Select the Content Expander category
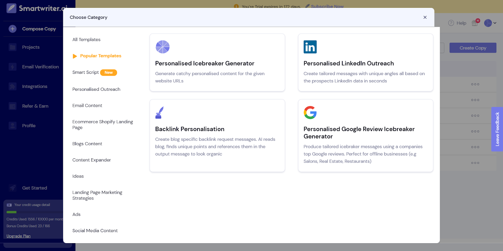The height and width of the screenshot is (251, 503). 91,160
